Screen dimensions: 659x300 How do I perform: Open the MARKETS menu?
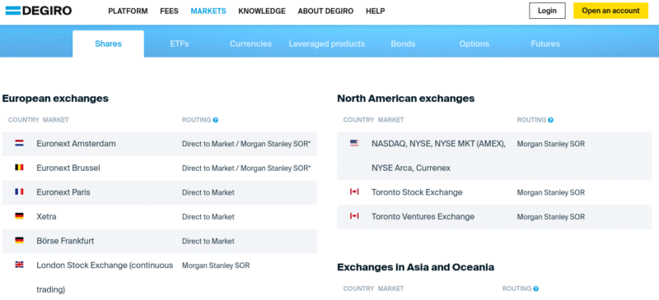(208, 12)
